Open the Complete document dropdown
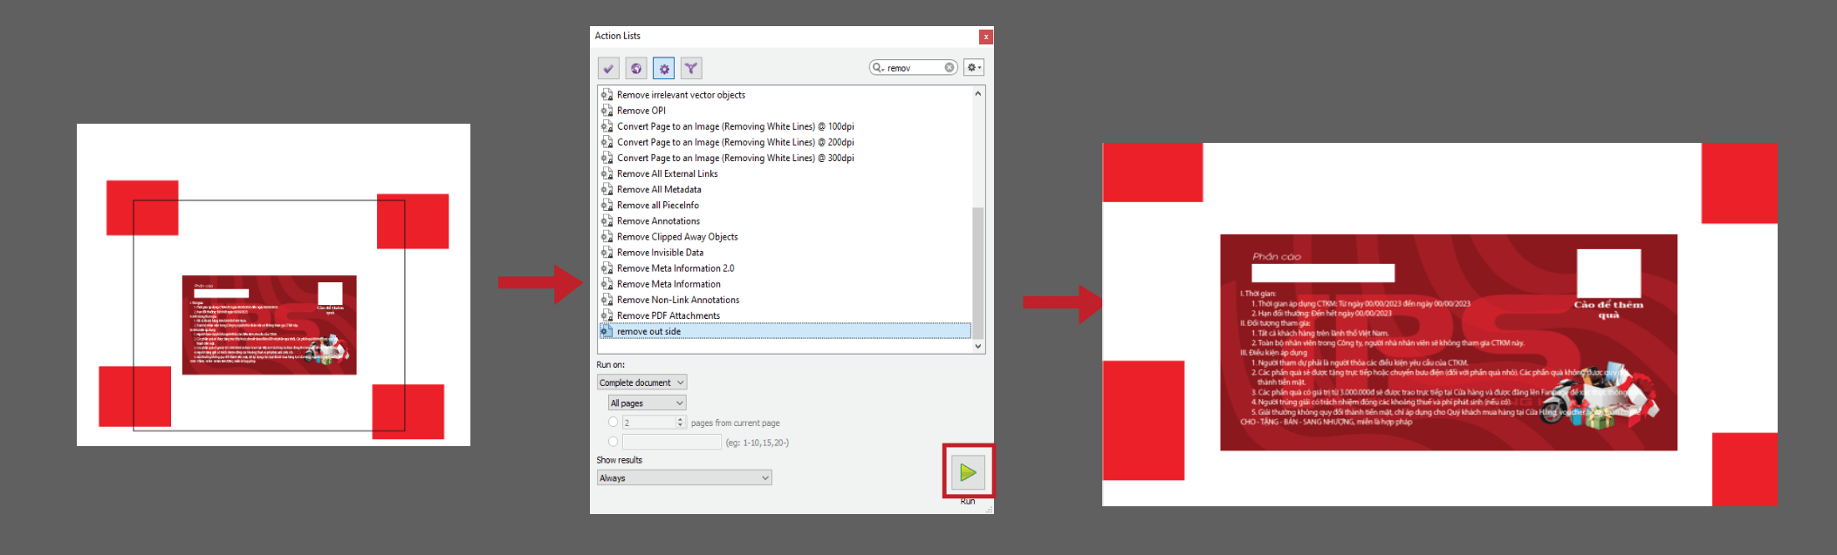 point(641,382)
